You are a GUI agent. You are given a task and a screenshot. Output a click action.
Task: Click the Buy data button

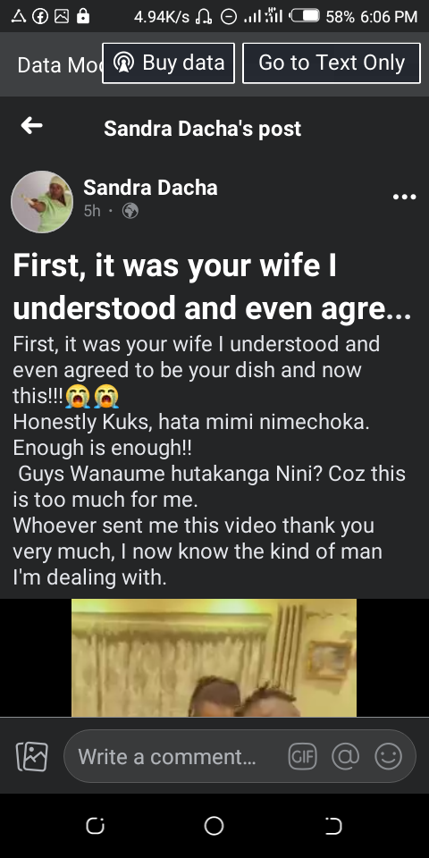[x=169, y=63]
